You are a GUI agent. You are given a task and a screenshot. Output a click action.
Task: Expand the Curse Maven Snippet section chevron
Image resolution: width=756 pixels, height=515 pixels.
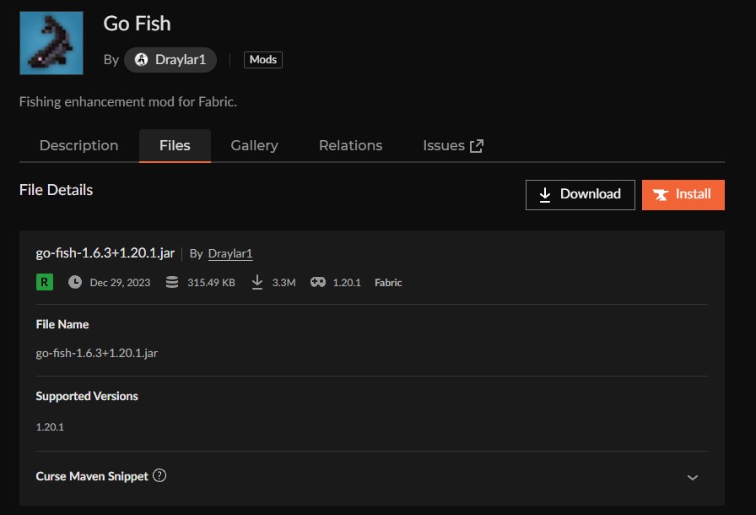click(693, 477)
